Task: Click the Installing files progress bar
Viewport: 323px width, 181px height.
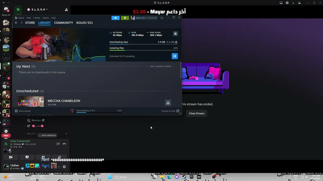Action: point(144,50)
